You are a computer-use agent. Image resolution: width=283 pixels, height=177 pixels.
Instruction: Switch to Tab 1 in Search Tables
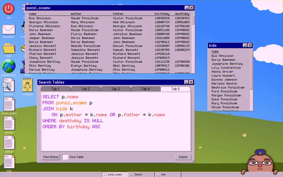[55, 89]
